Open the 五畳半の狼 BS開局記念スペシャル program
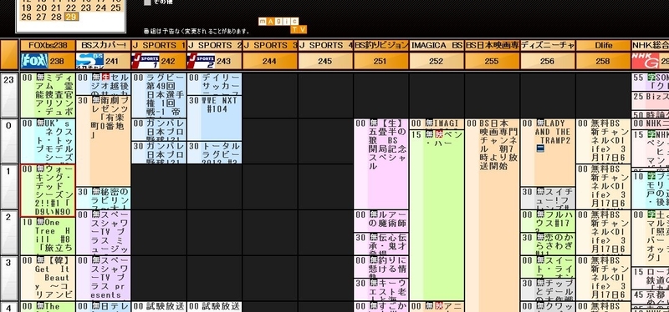669x312 pixels. (x=381, y=164)
